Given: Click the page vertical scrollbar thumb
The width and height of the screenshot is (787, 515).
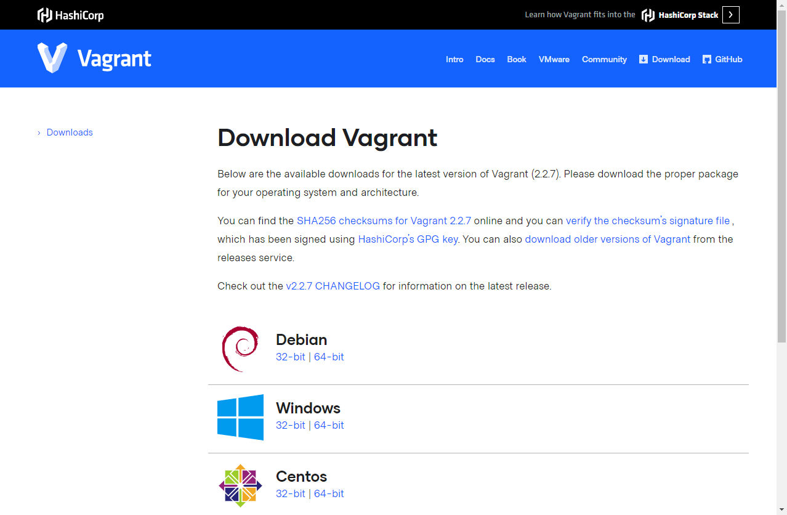Looking at the screenshot, I should [781, 176].
